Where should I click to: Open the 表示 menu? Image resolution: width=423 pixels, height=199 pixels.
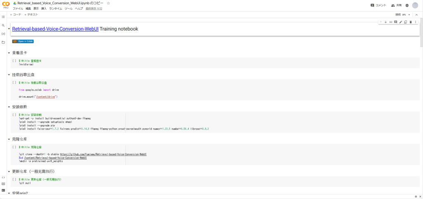(36, 9)
